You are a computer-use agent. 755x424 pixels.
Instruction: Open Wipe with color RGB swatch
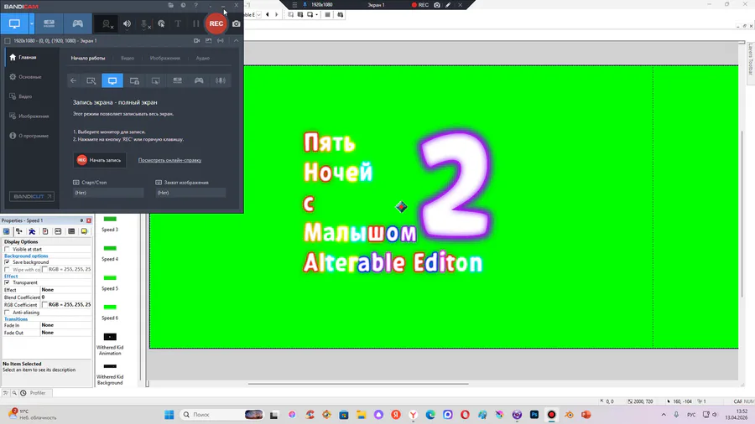pyautogui.click(x=44, y=270)
